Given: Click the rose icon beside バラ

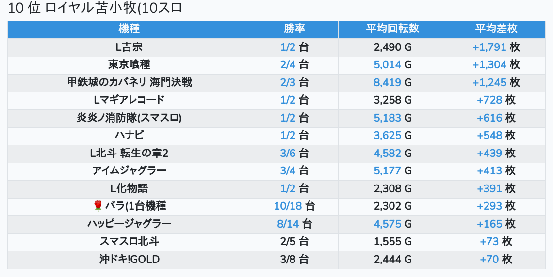Looking at the screenshot, I should (98, 206).
